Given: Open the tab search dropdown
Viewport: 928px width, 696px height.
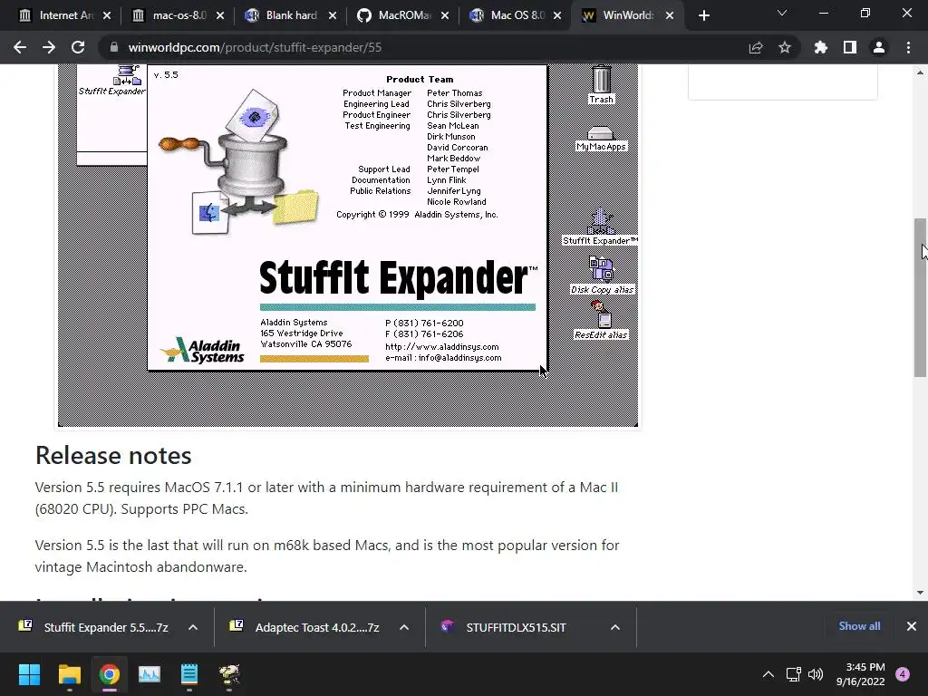Looking at the screenshot, I should pyautogui.click(x=782, y=13).
